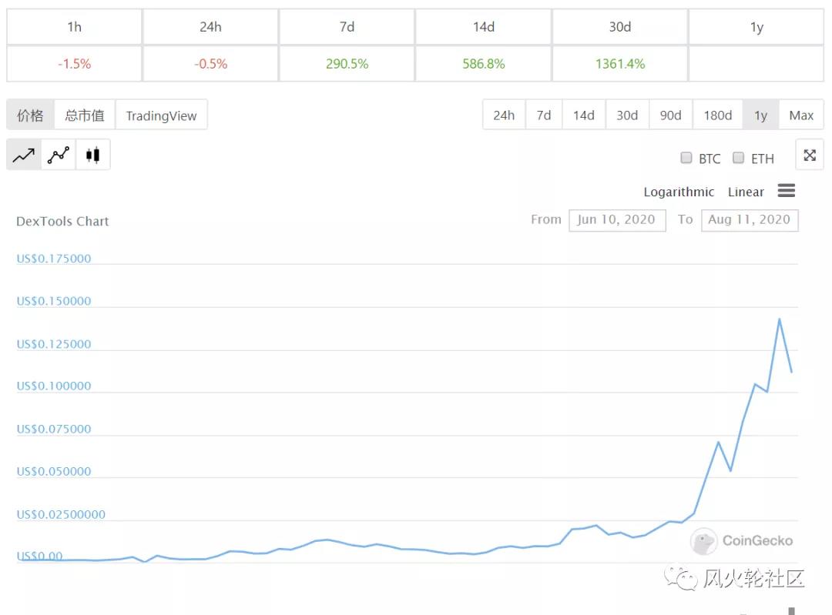Click the 1h column header cell

pyautogui.click(x=74, y=26)
